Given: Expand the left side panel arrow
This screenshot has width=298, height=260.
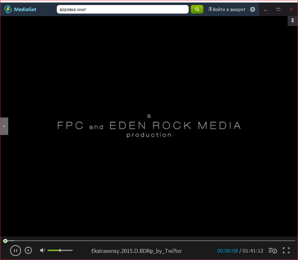Looking at the screenshot, I should [4, 126].
